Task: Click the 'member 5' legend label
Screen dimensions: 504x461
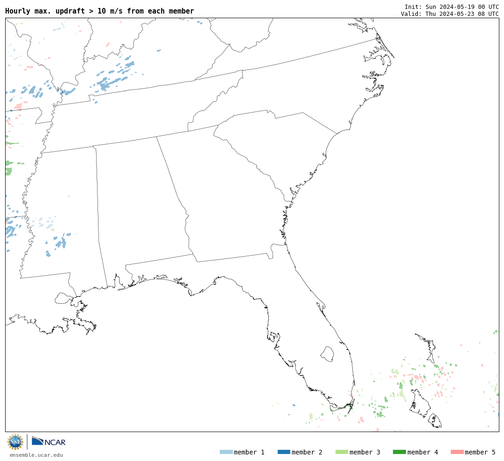Action: click(x=480, y=452)
